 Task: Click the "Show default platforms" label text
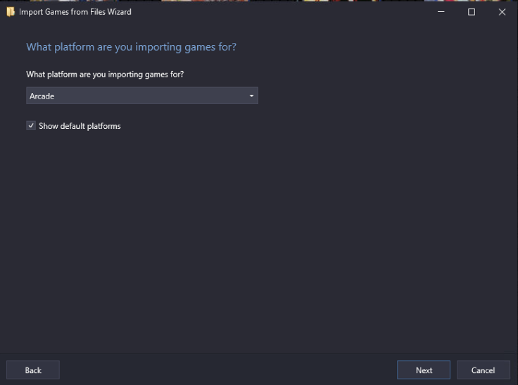pos(80,126)
